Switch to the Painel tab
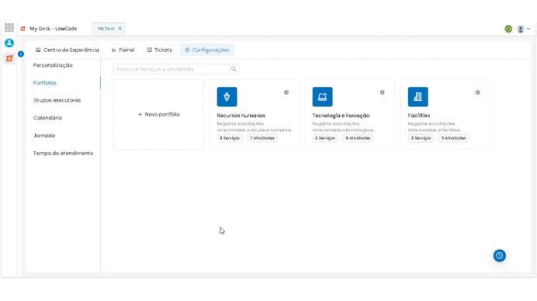 pyautogui.click(x=123, y=50)
